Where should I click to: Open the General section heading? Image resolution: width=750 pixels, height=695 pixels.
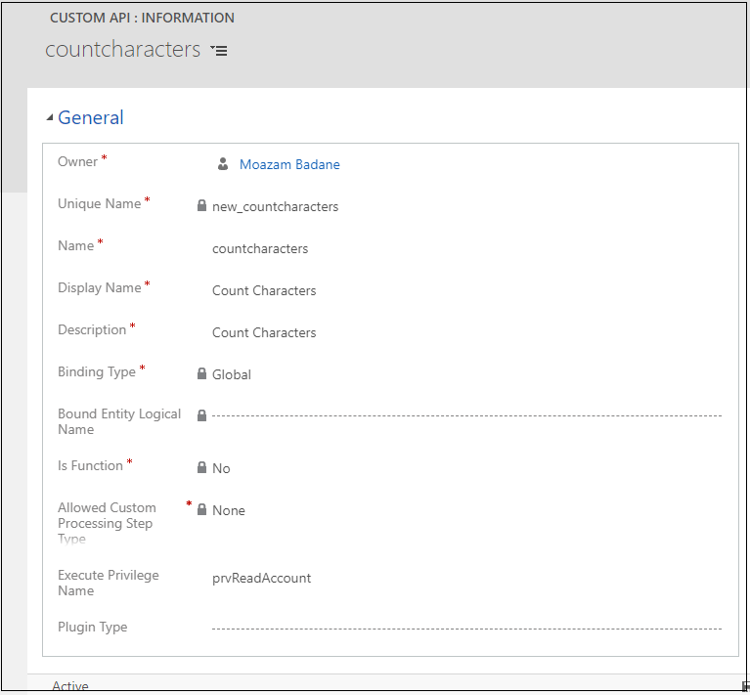[x=90, y=117]
